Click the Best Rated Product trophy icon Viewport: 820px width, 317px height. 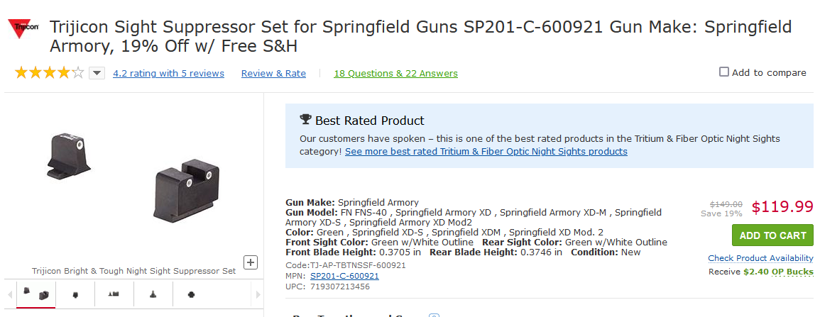coord(305,120)
